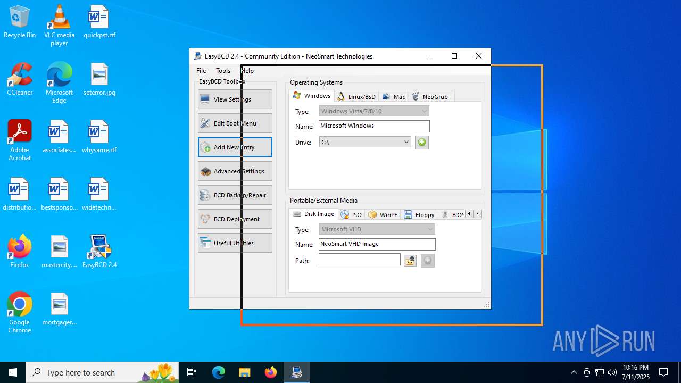Open whysame.rtf document

[99, 137]
